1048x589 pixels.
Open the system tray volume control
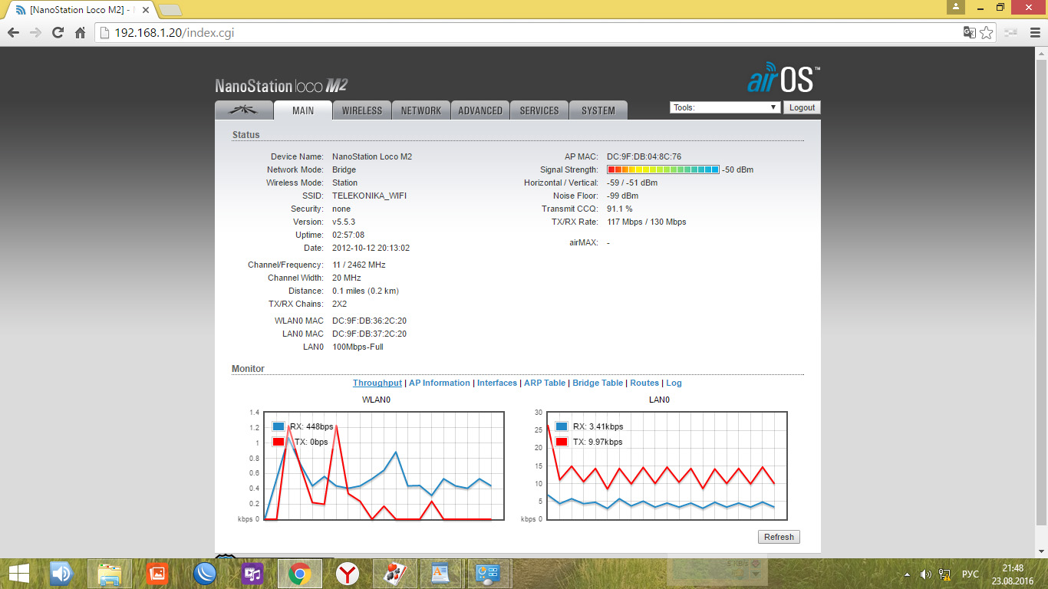[x=925, y=574]
